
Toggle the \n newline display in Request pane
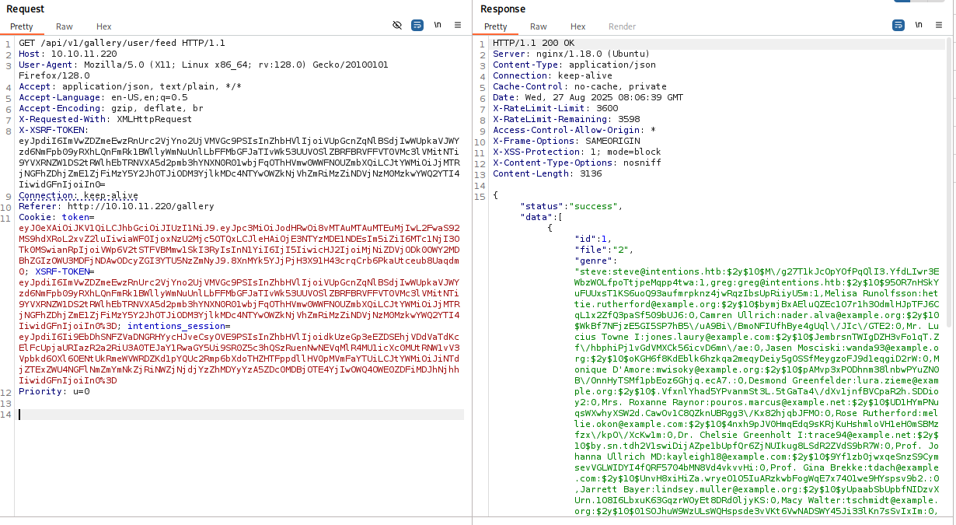[438, 25]
